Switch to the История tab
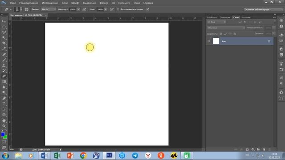The height and width of the screenshot is (160, 285). pyautogui.click(x=246, y=17)
